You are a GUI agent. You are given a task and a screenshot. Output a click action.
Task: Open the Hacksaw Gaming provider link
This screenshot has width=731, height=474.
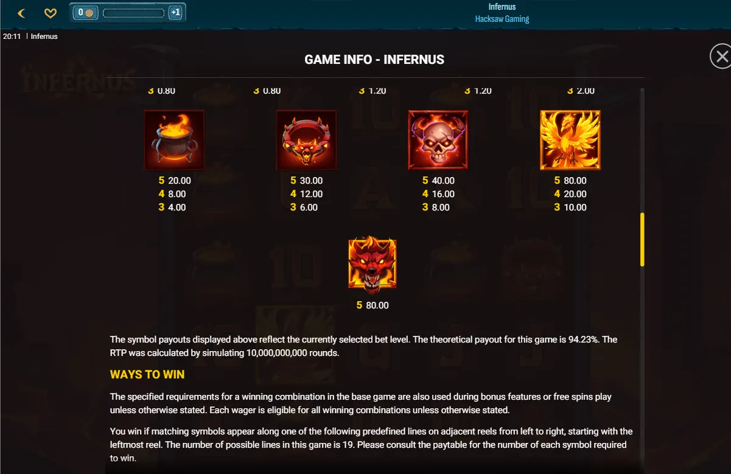click(x=502, y=19)
